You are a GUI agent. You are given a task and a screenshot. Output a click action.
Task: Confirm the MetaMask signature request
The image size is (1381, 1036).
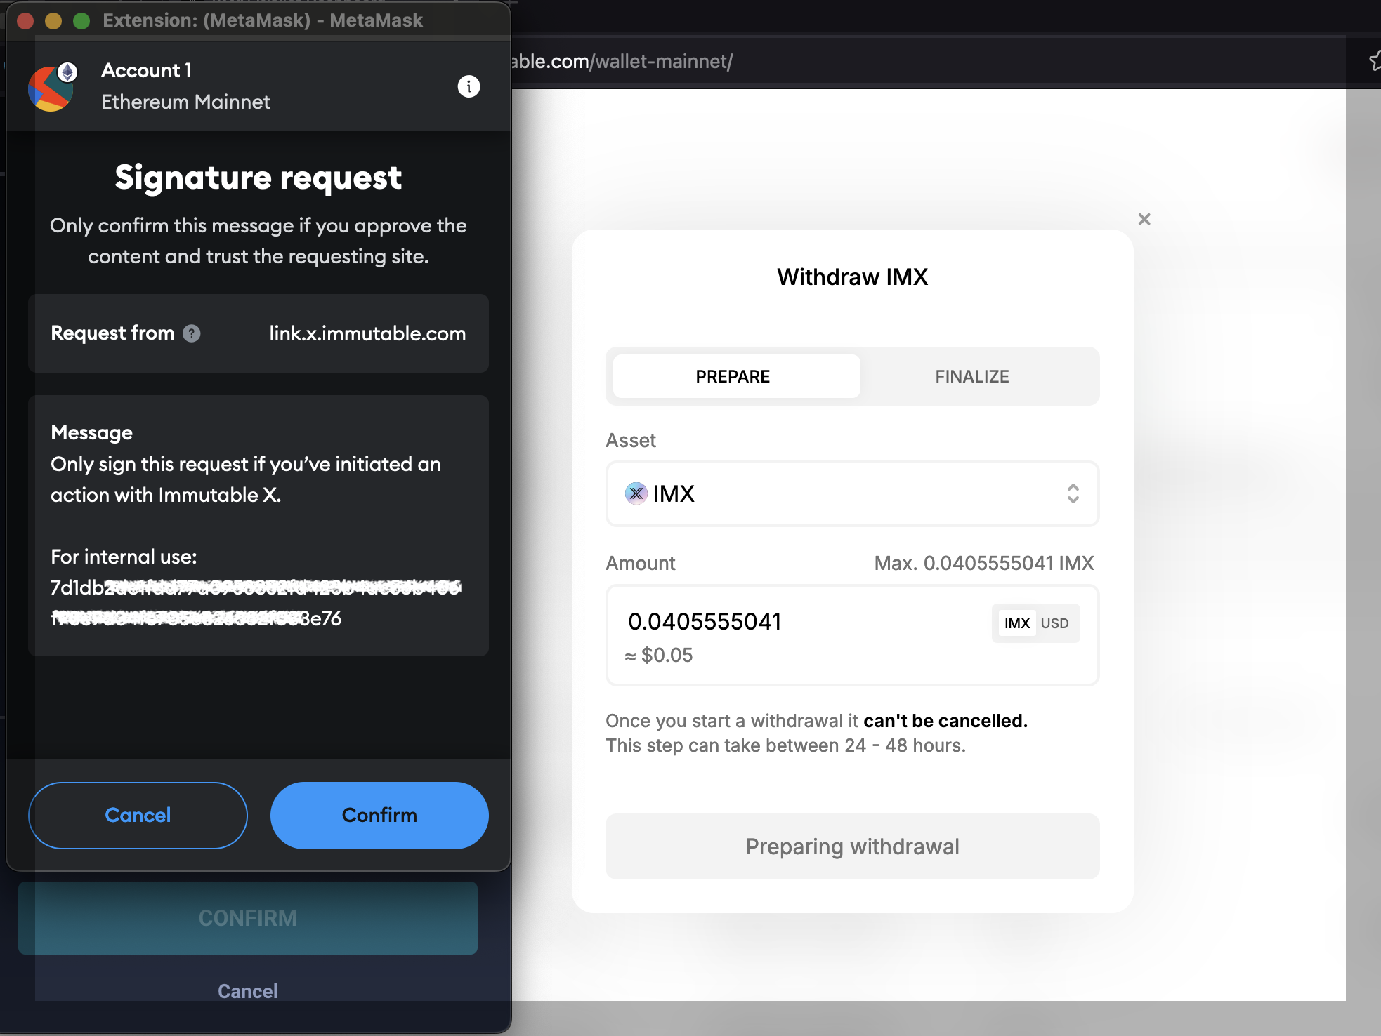379,815
